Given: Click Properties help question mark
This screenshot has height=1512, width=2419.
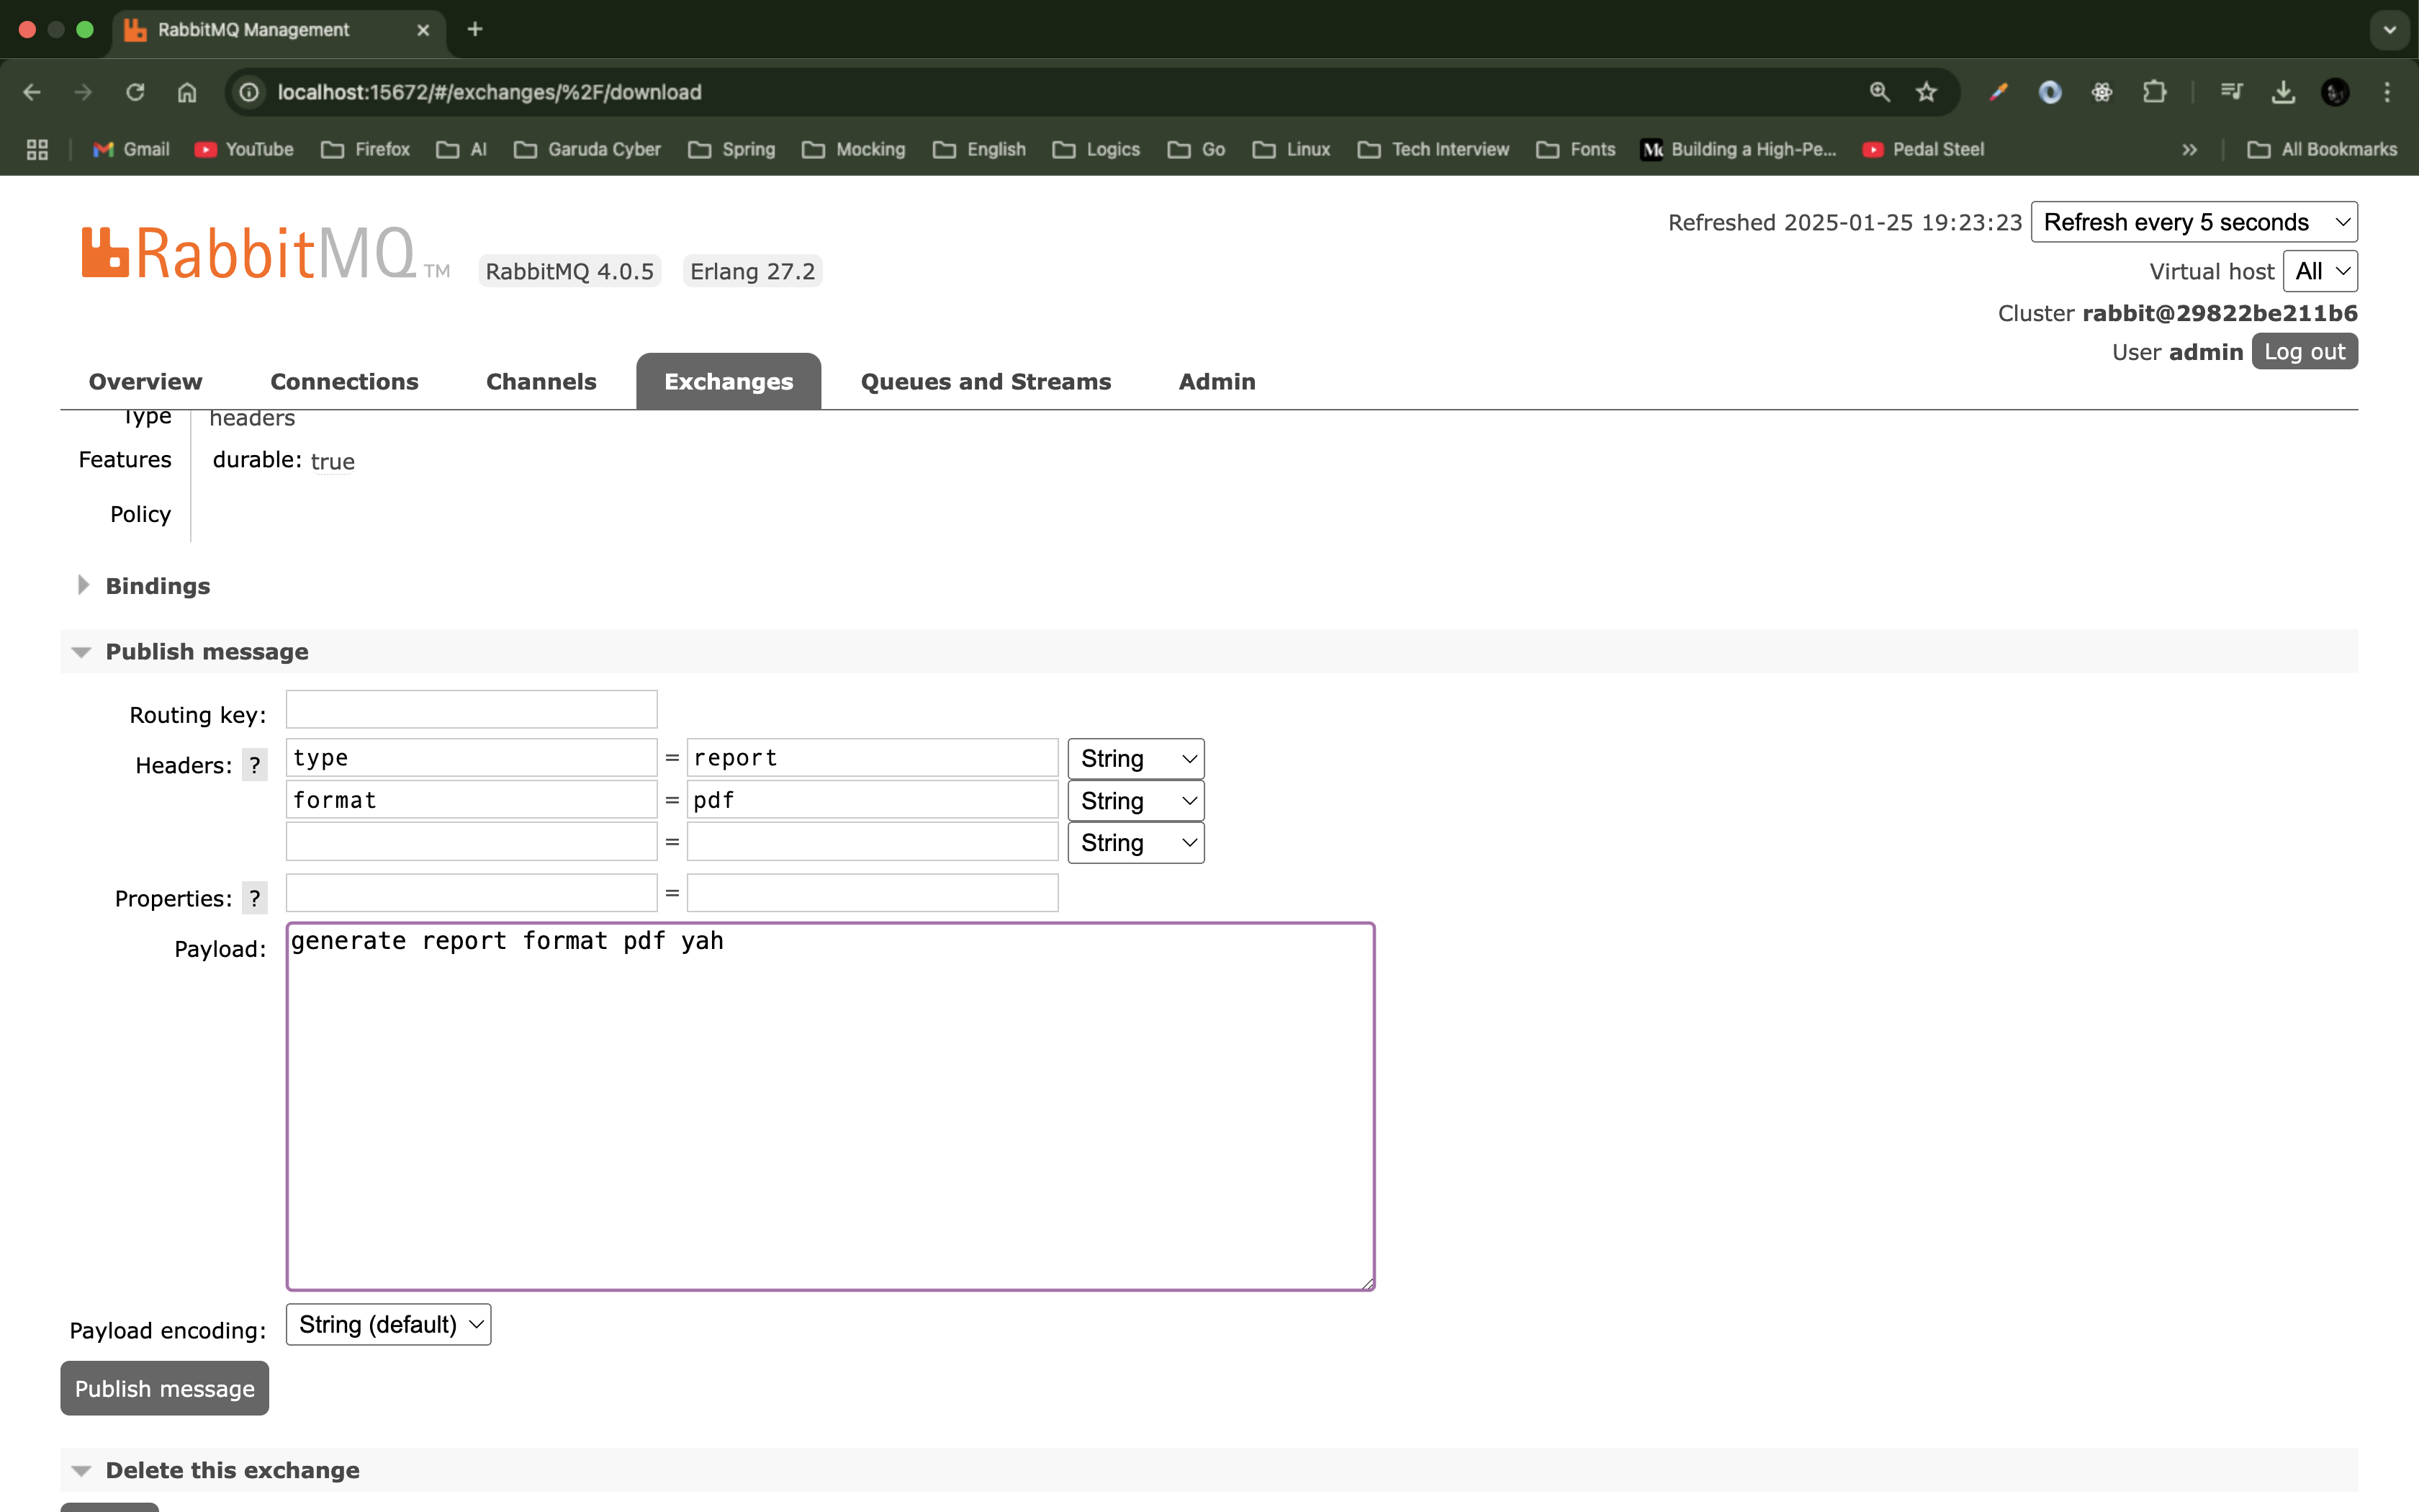Looking at the screenshot, I should click(255, 898).
